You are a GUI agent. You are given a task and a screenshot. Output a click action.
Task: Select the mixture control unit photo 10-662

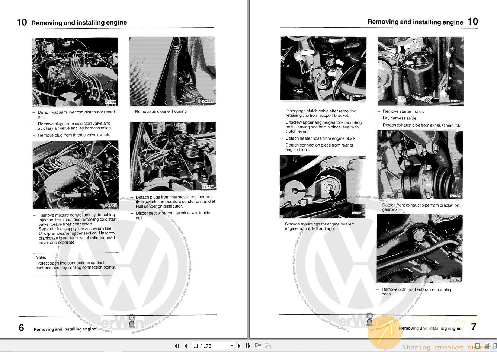click(x=76, y=175)
